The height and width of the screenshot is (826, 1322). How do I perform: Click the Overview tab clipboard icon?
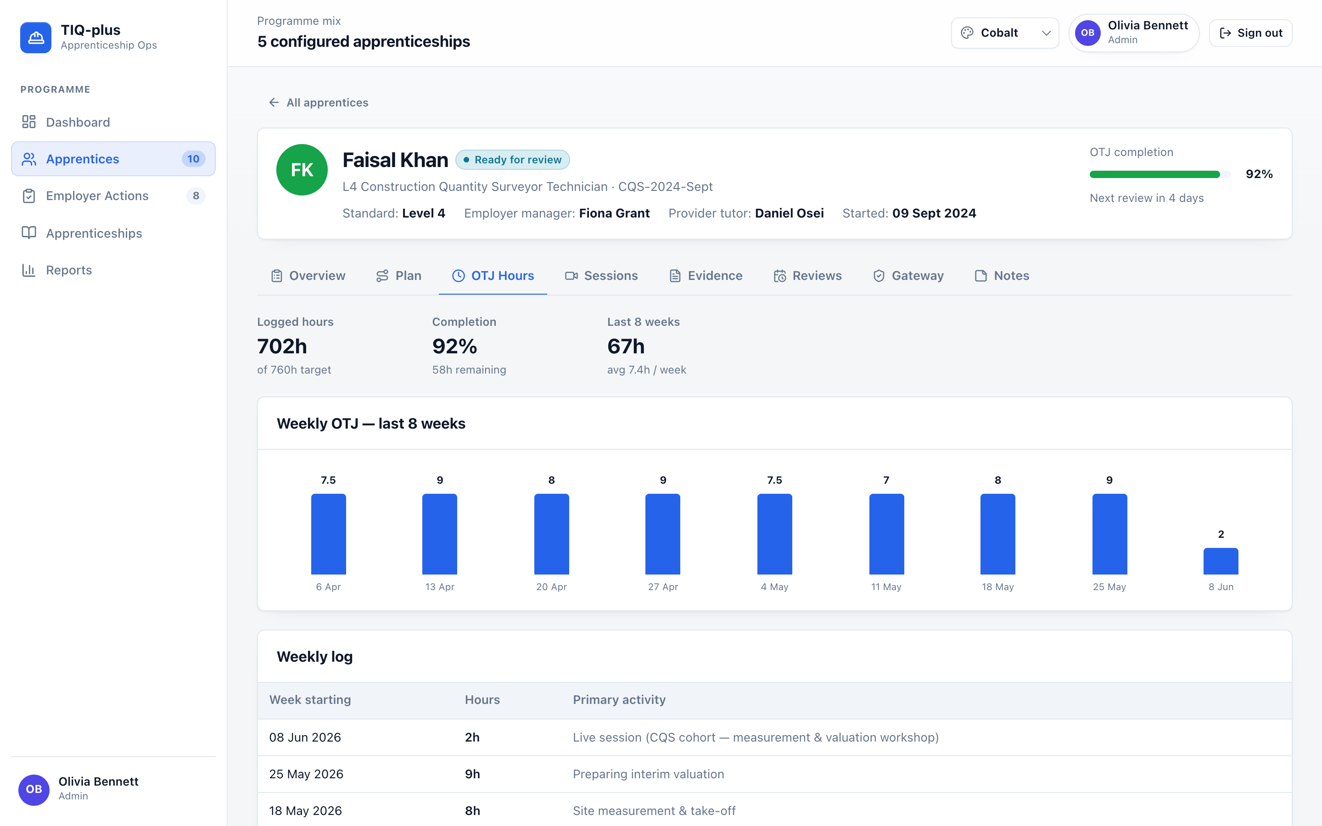(277, 276)
